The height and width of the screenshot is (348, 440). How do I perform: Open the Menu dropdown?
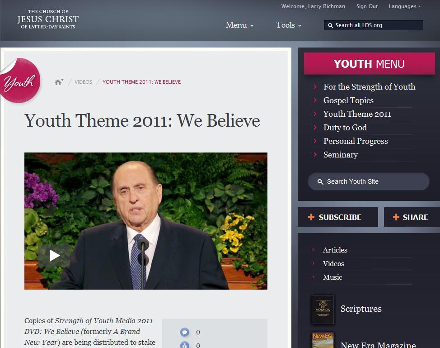click(x=239, y=25)
